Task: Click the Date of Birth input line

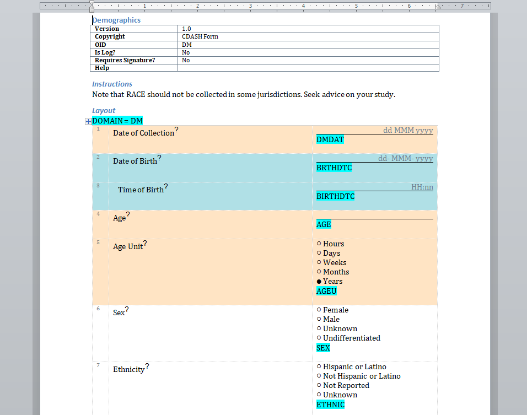Action: pos(375,159)
